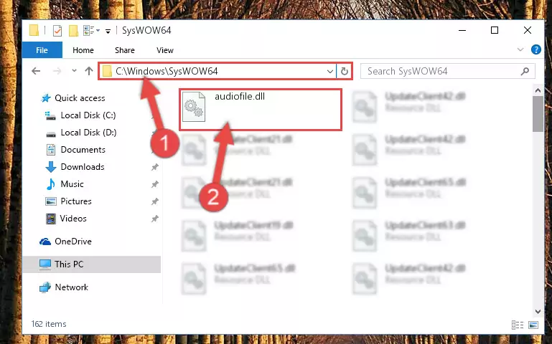
Task: Open recent locations dropdown arrow
Action: click(x=74, y=71)
